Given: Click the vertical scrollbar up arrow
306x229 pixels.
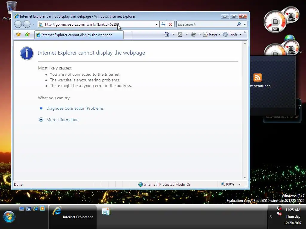Looking at the screenshot, I should coord(245,43).
